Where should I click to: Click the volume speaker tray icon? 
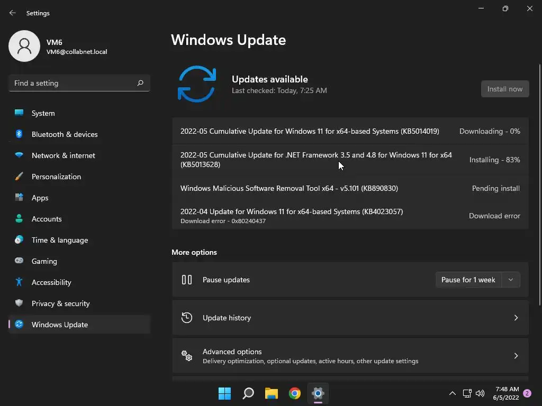[480, 393]
